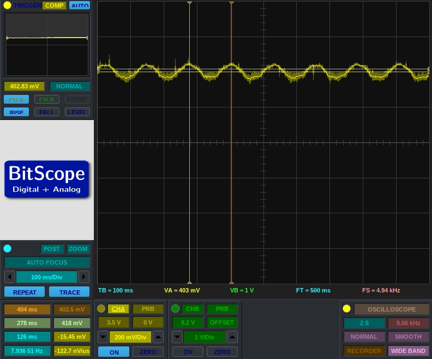The height and width of the screenshot is (359, 432).
Task: Click the TRACE button
Action: [69, 292]
